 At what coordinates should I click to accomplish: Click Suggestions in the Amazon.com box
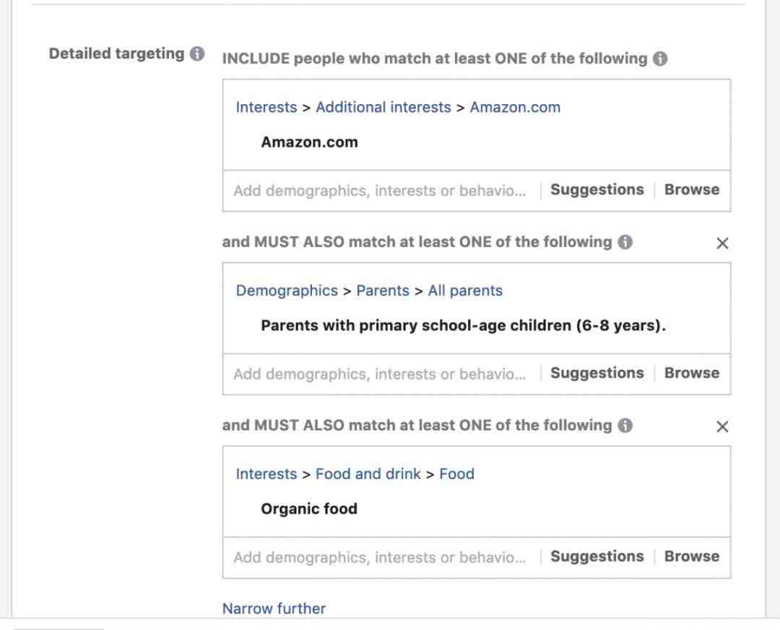[597, 189]
